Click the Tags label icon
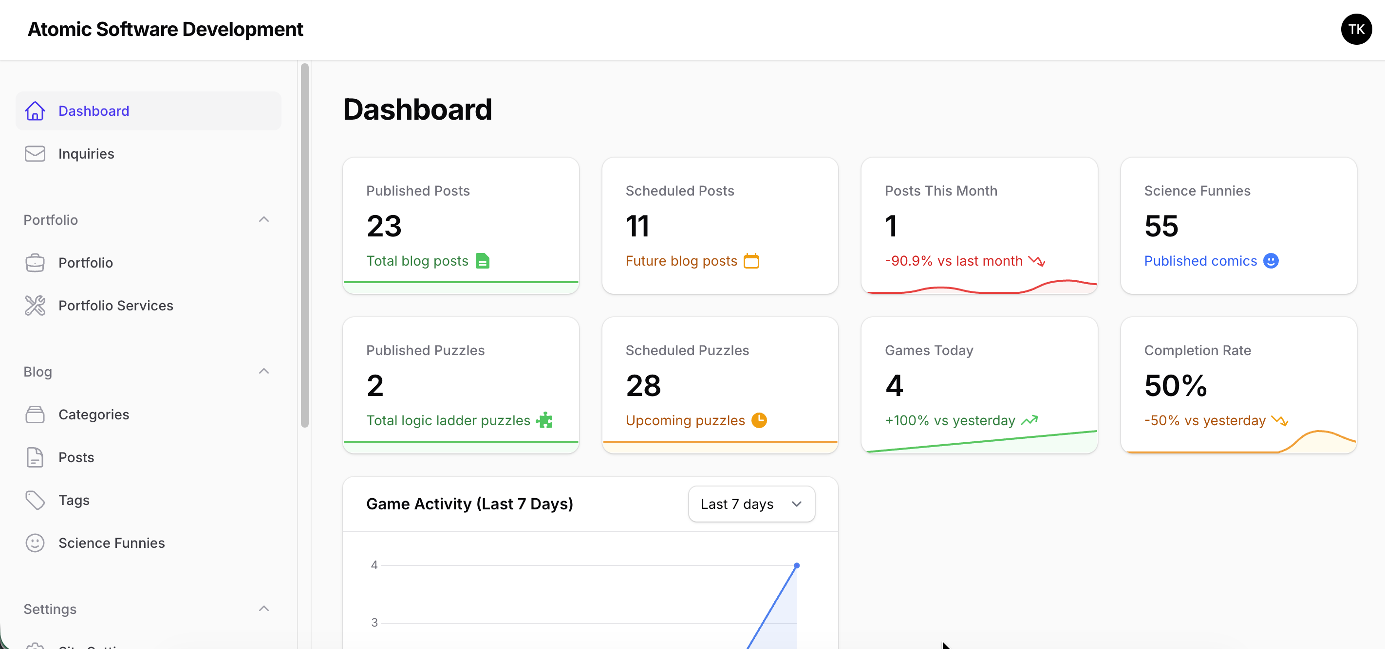The height and width of the screenshot is (649, 1385). pyautogui.click(x=35, y=500)
